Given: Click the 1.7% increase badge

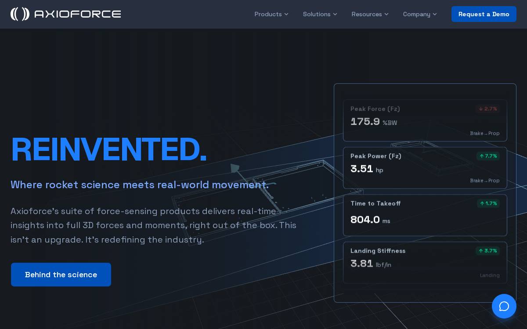Looking at the screenshot, I should tap(488, 204).
